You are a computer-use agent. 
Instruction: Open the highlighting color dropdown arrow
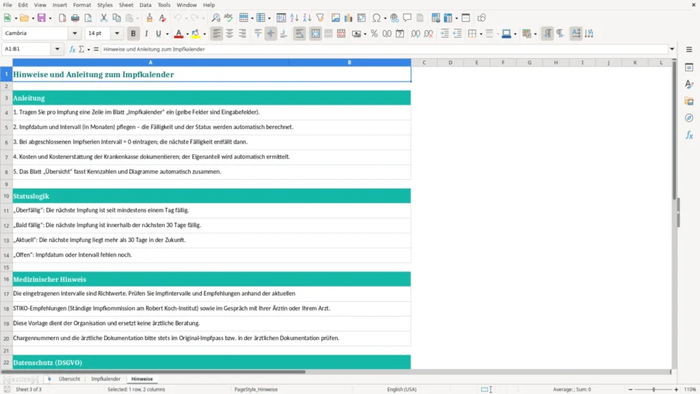pyautogui.click(x=204, y=34)
